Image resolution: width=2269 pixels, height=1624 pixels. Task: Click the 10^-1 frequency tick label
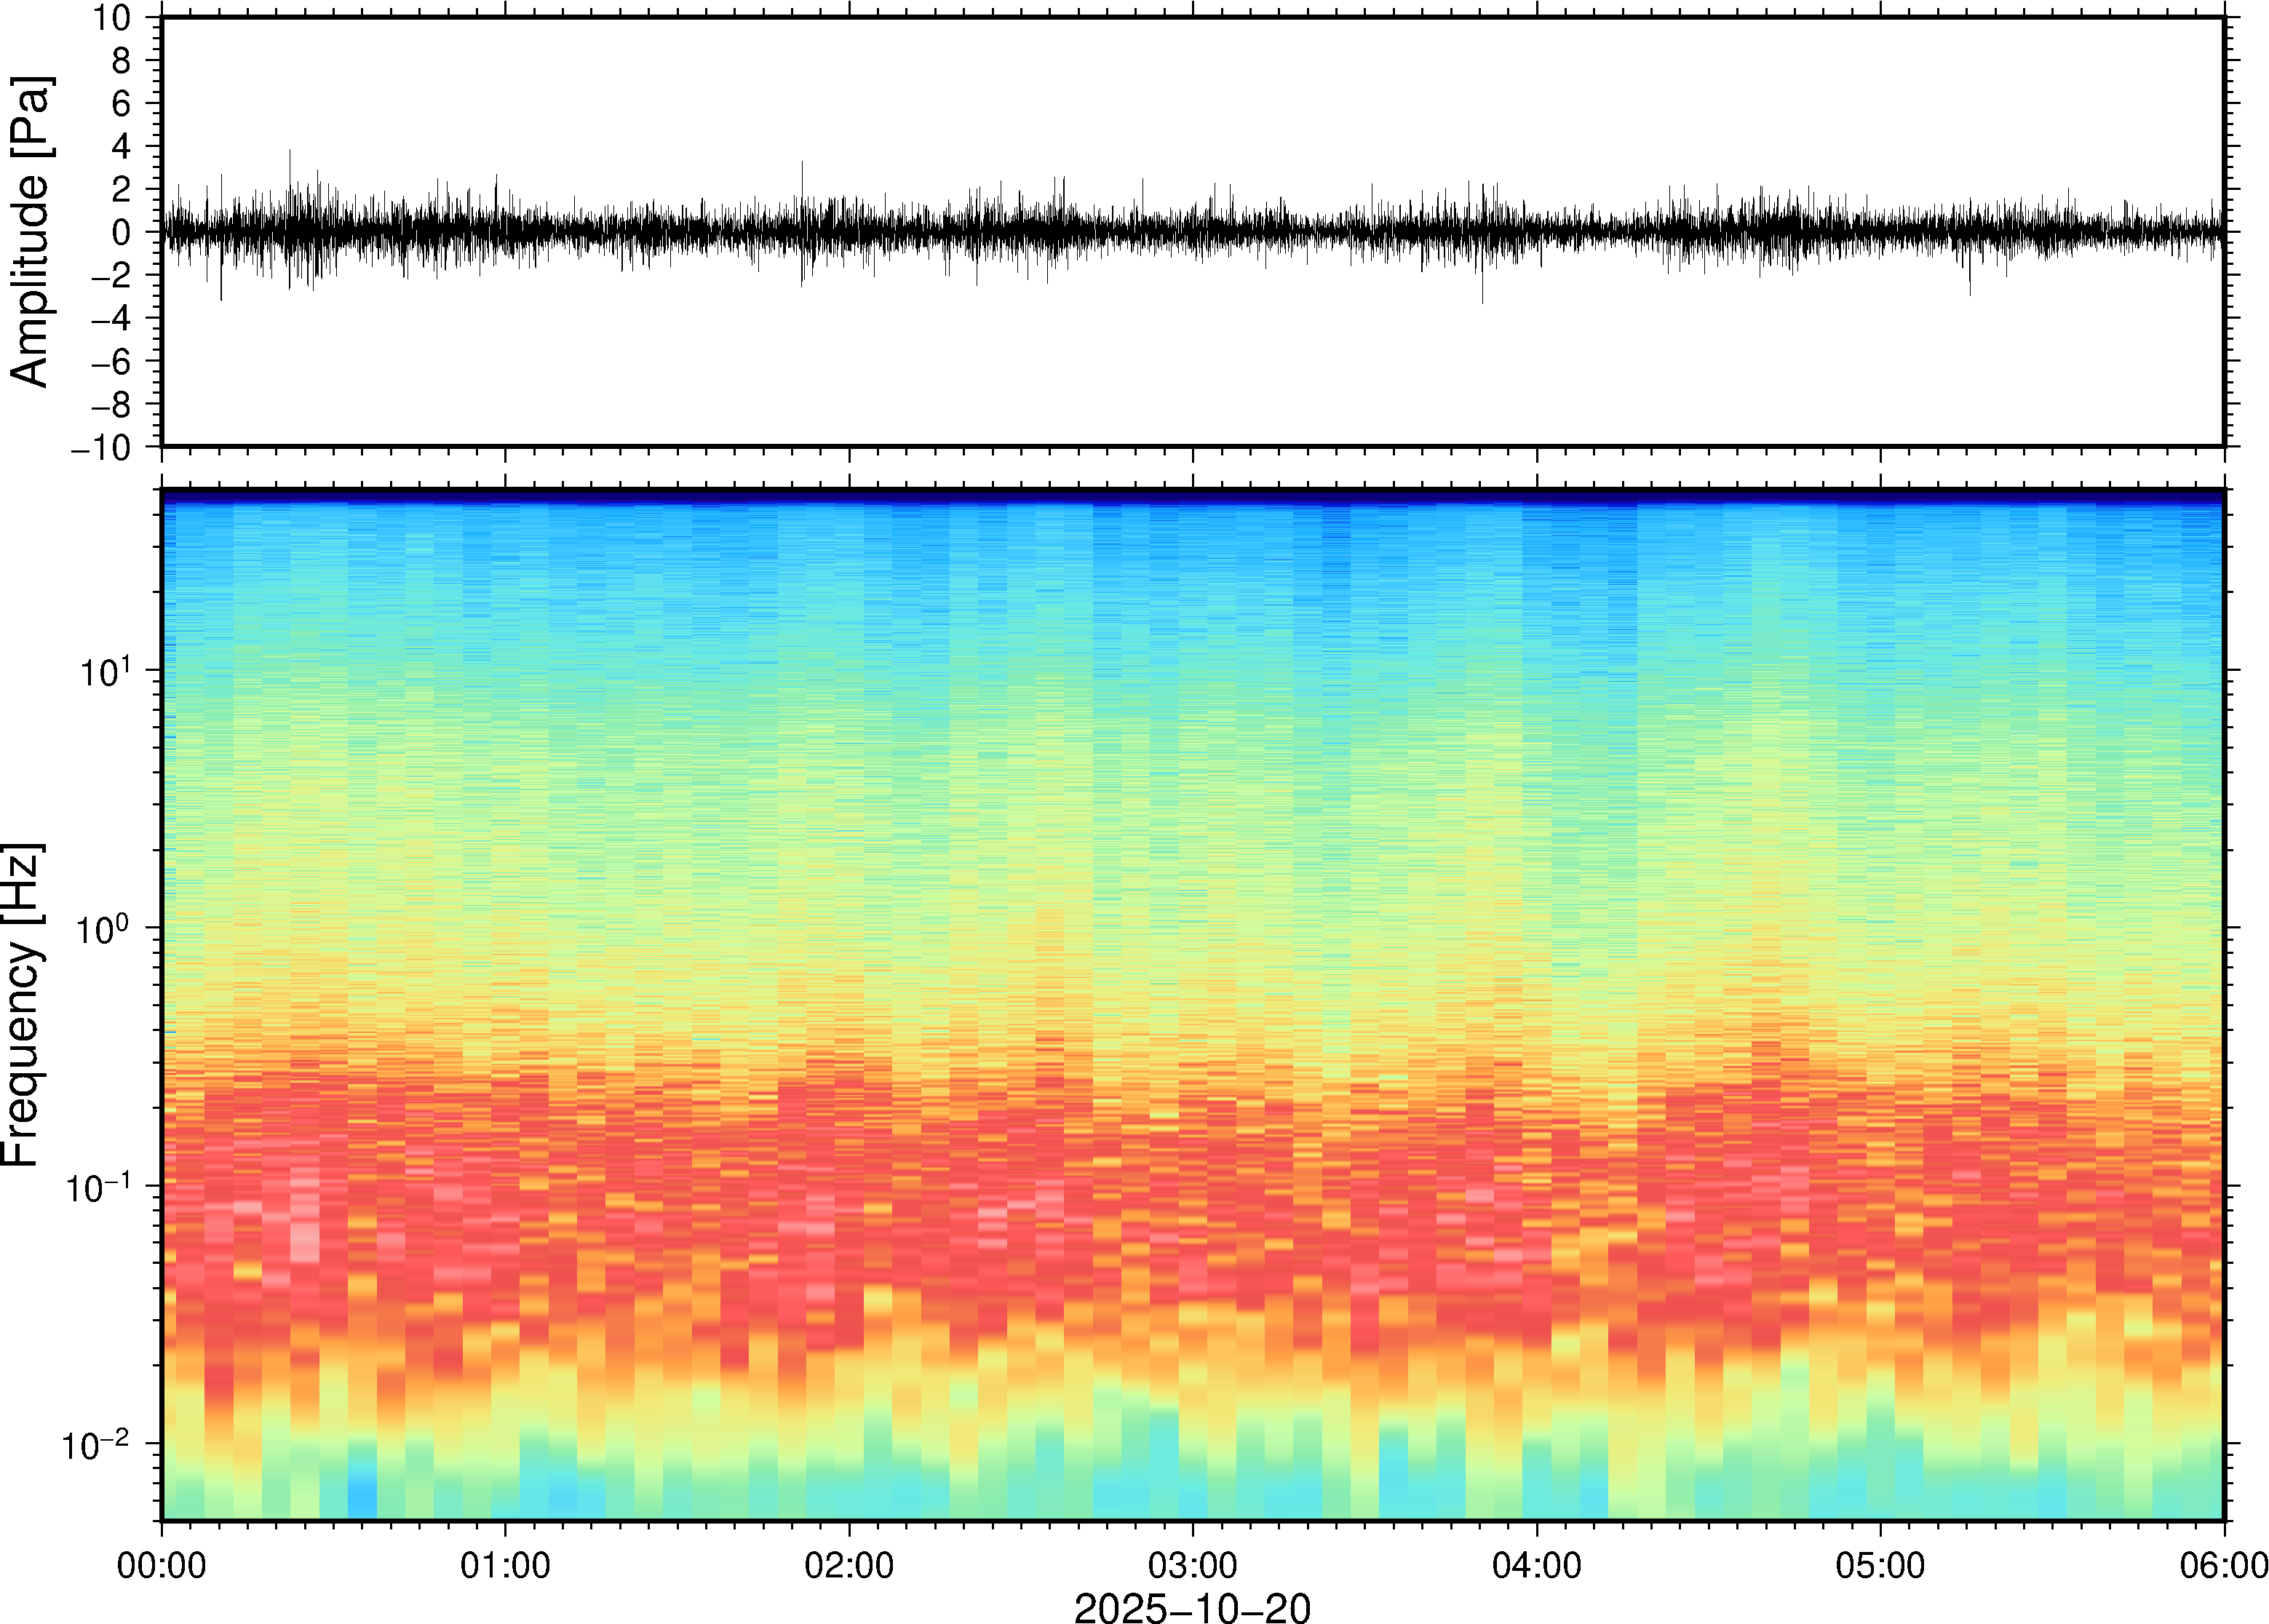[98, 1188]
